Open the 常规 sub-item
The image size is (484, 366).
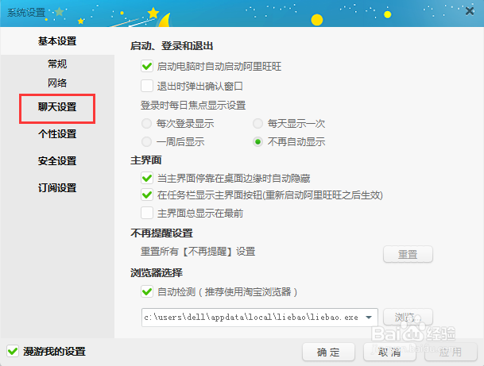point(57,64)
